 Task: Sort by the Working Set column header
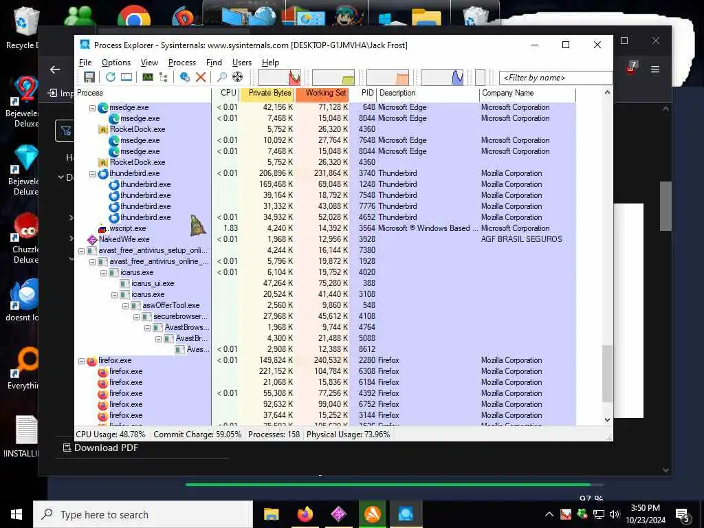(322, 93)
